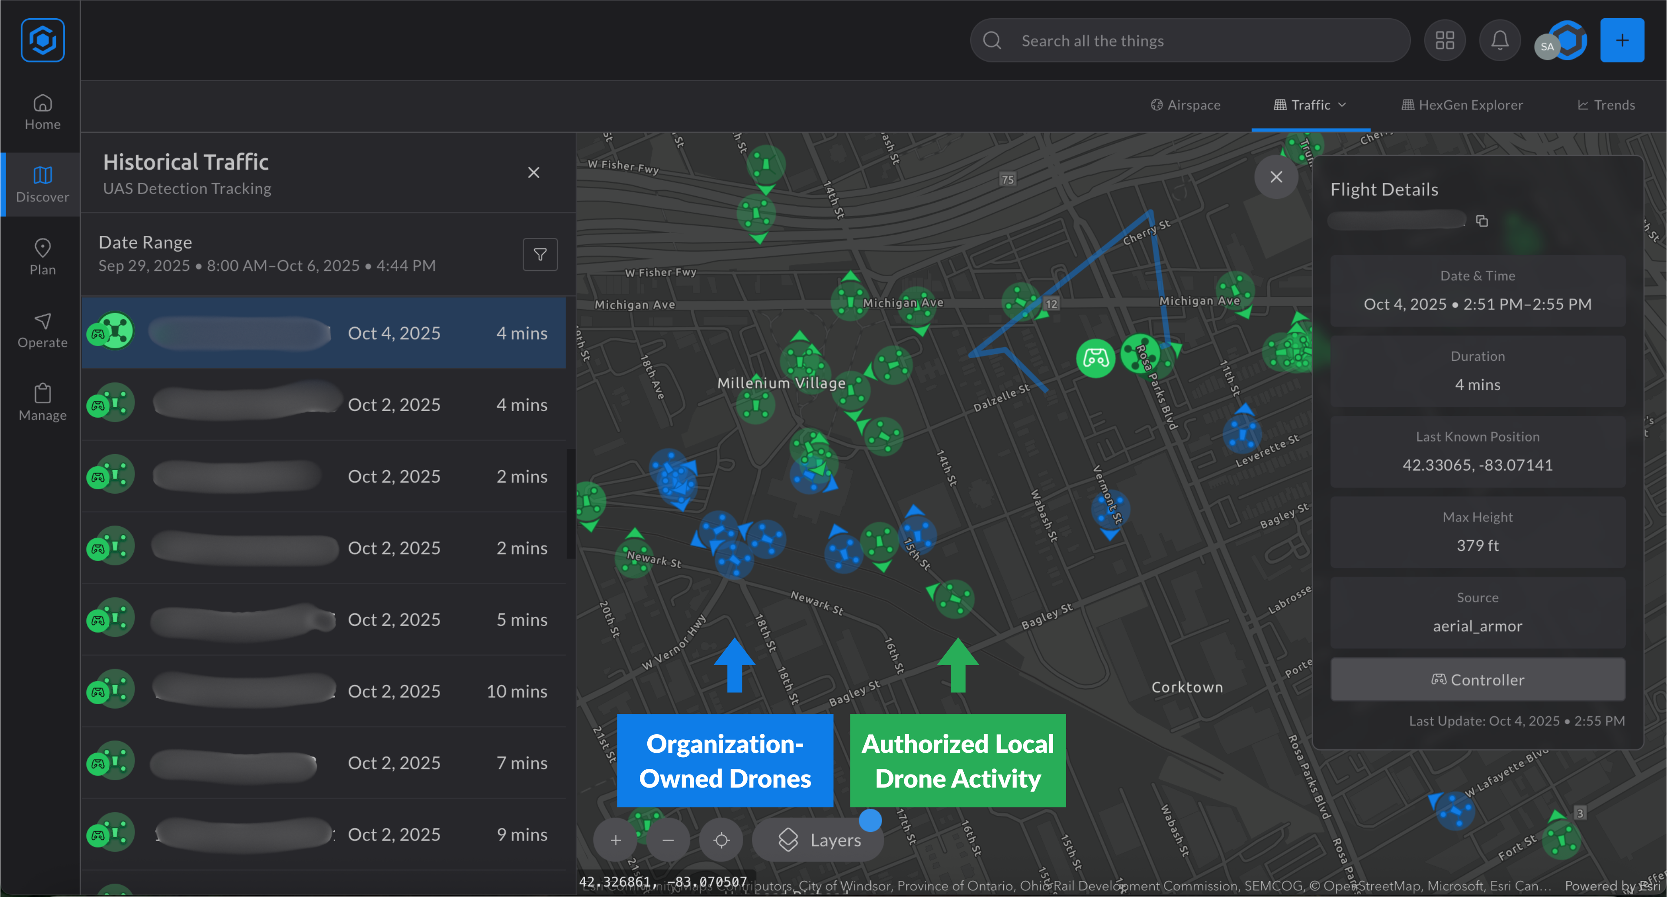Open the Plan section in sidebar
The image size is (1667, 897).
[x=42, y=257]
